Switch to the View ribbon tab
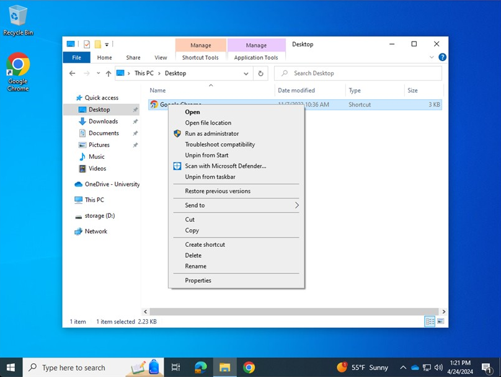Screen dimensions: 501x377 click(161, 58)
